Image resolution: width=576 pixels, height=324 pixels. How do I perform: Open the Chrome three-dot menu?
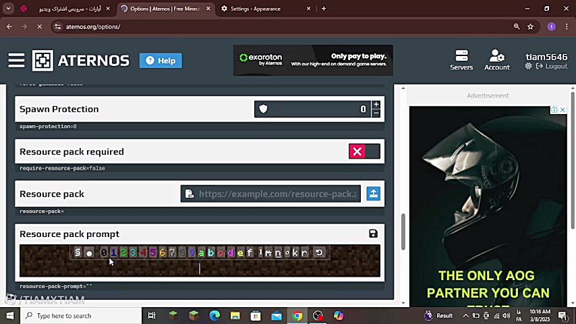567,26
